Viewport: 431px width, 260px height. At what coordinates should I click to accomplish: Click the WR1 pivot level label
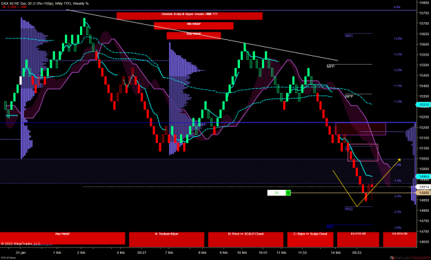[x=349, y=36]
